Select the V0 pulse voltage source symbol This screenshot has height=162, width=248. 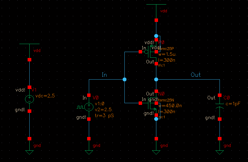[89, 107]
